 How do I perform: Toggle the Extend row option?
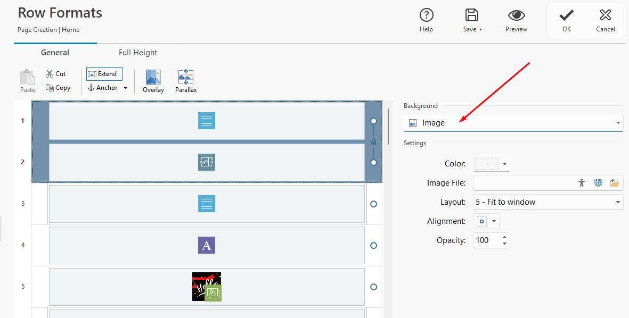(x=104, y=74)
